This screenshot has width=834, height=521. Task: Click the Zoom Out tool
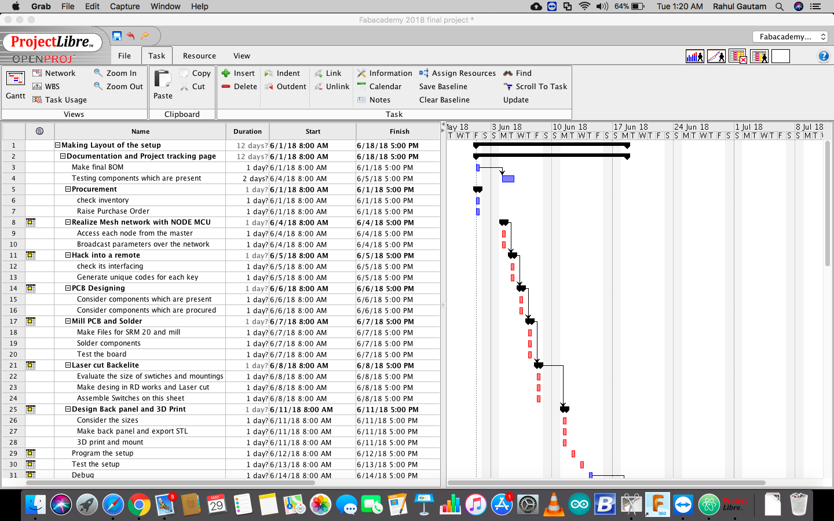click(118, 87)
